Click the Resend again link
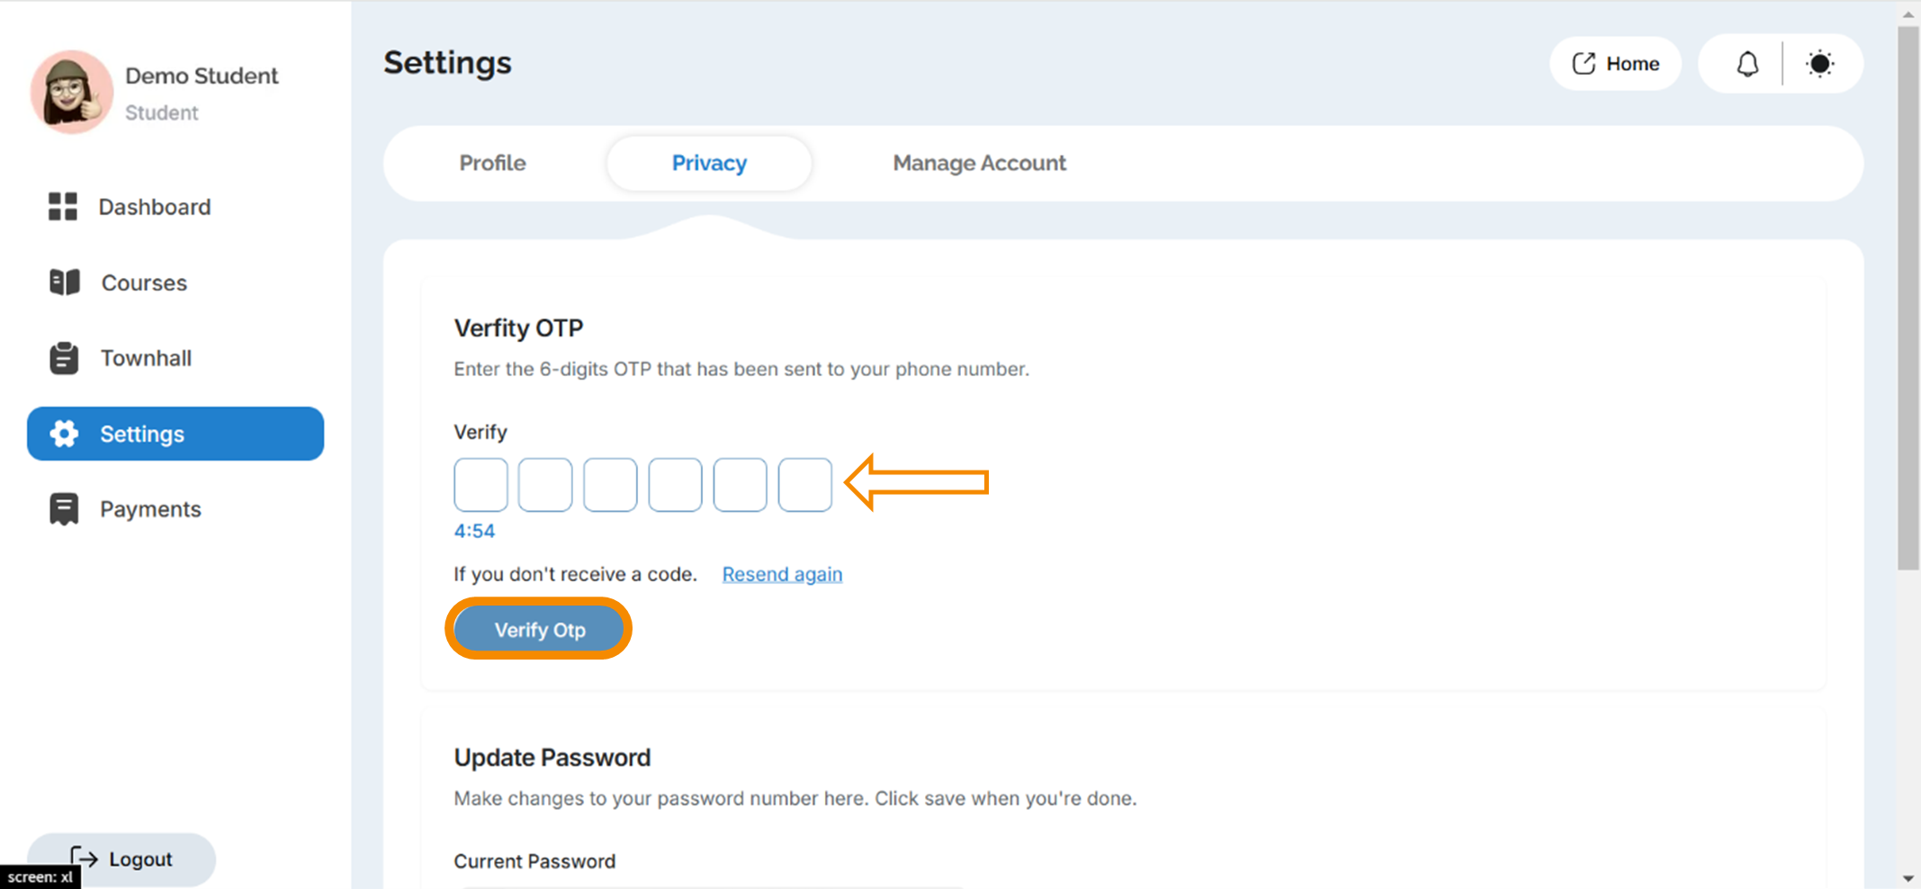Screen dimensions: 1921x889 782,574
